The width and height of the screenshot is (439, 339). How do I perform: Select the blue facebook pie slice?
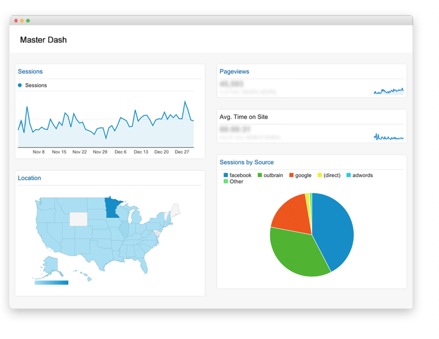pos(333,231)
